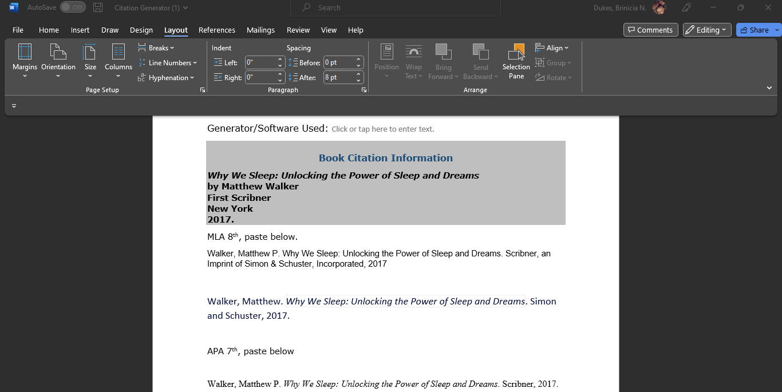Image resolution: width=782 pixels, height=392 pixels.
Task: Open the Line Numbers dropdown
Action: point(167,63)
